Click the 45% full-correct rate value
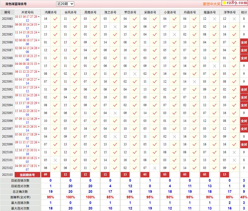248x211 pixels. pyautogui.click(x=244, y=197)
